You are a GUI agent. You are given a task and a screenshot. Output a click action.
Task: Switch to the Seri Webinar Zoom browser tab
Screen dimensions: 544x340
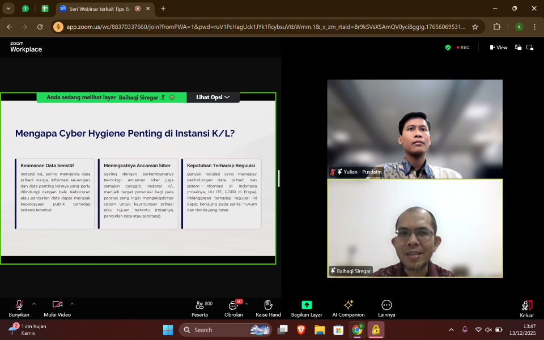click(x=95, y=8)
